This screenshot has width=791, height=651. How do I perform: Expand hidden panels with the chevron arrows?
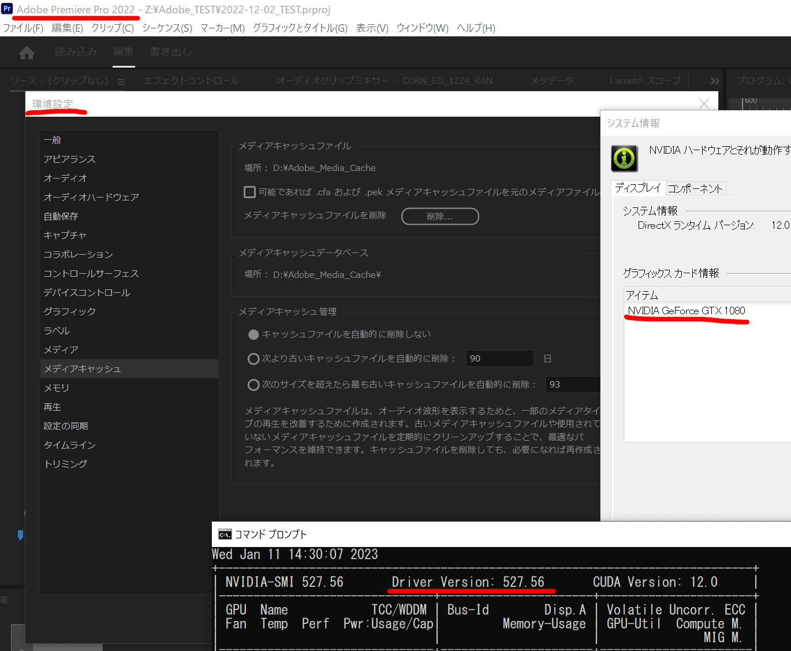click(x=714, y=80)
